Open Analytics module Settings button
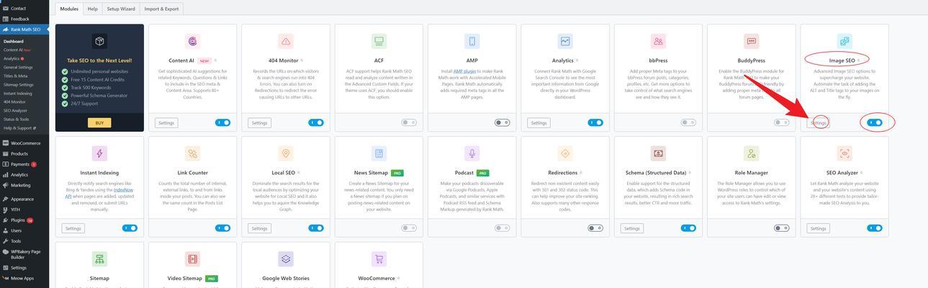The height and width of the screenshot is (288, 928). point(539,122)
